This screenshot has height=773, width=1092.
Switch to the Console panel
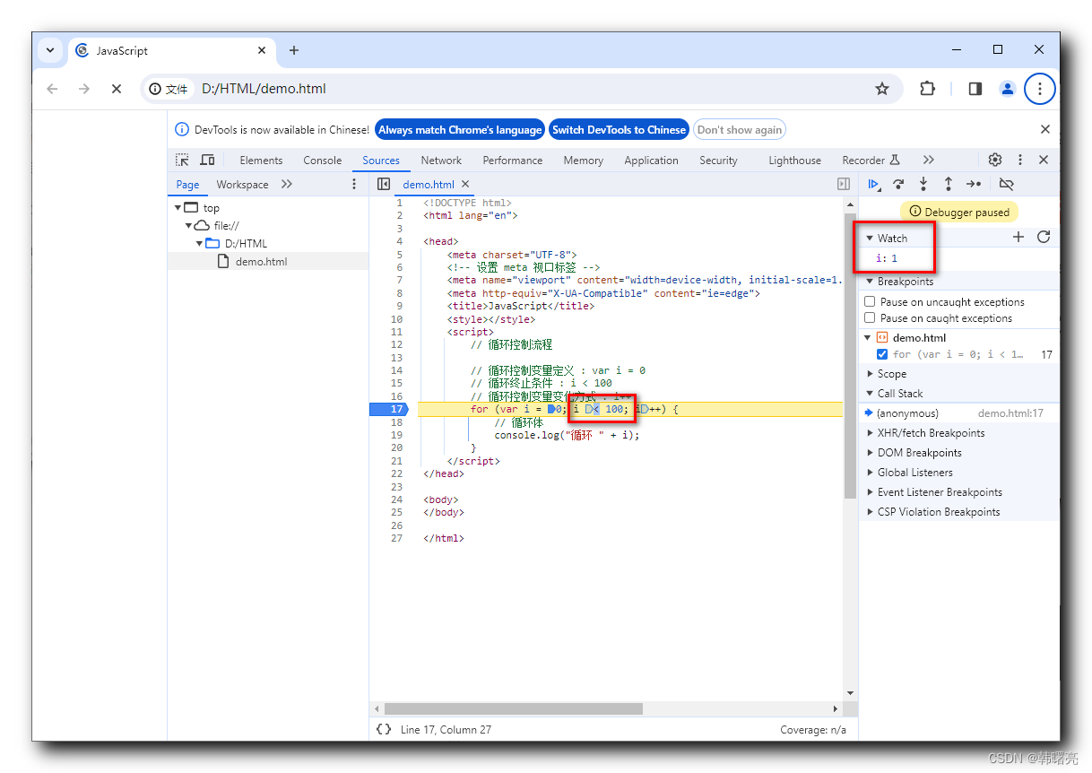[322, 161]
